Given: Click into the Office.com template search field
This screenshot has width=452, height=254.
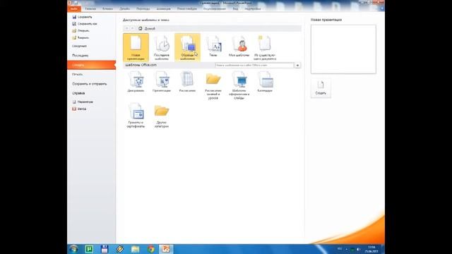Looking at the screenshot, I should tap(254, 66).
